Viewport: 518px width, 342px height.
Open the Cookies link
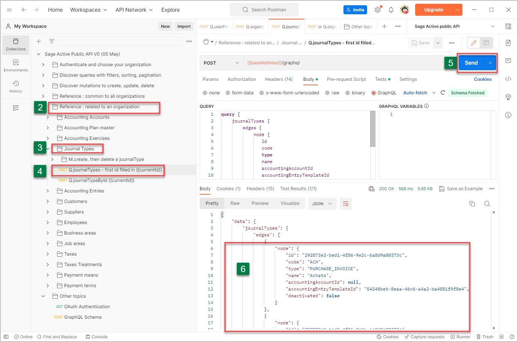pos(483,79)
